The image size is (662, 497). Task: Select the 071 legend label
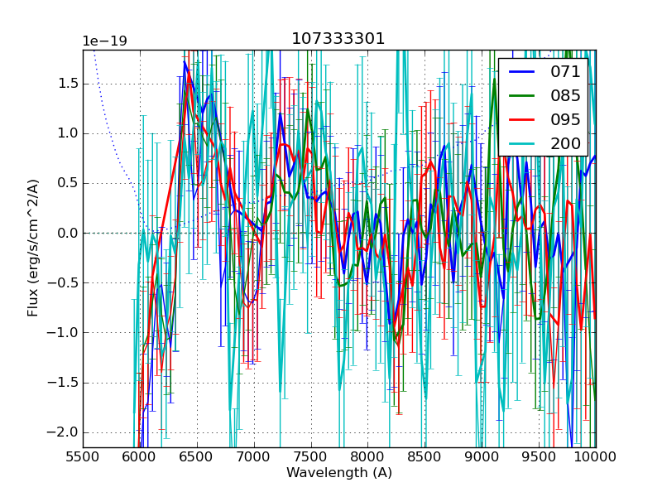click(x=565, y=71)
